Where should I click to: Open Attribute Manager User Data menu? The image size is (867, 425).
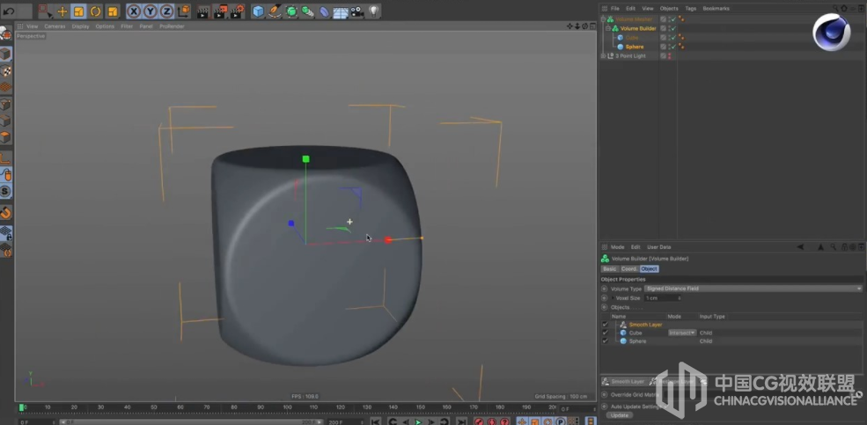click(x=658, y=247)
